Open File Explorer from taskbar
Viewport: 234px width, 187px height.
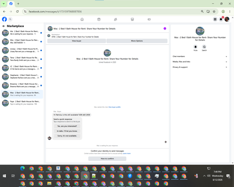click(x=49, y=183)
